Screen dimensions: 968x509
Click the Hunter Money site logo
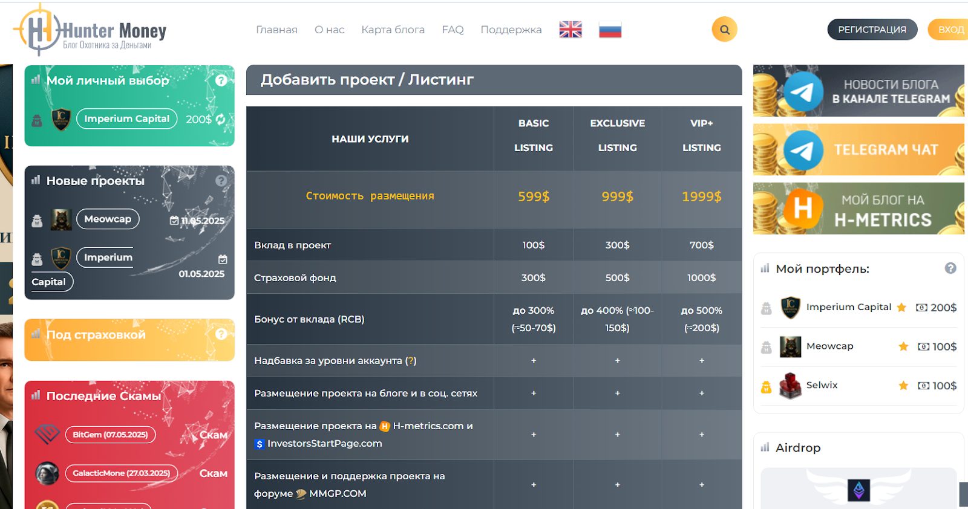pos(90,30)
